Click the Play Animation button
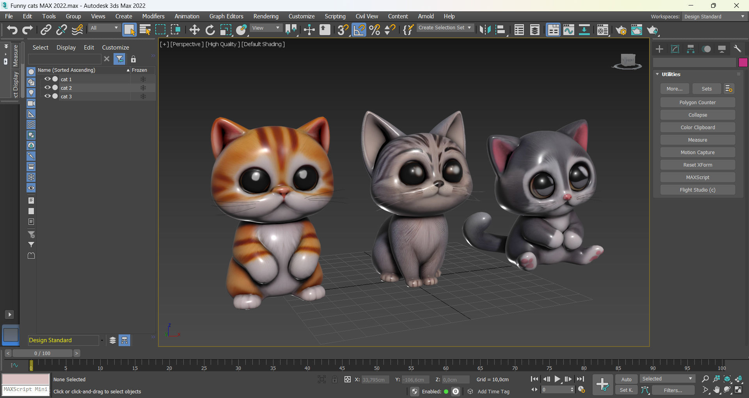This screenshot has height=398, width=749. click(557, 379)
